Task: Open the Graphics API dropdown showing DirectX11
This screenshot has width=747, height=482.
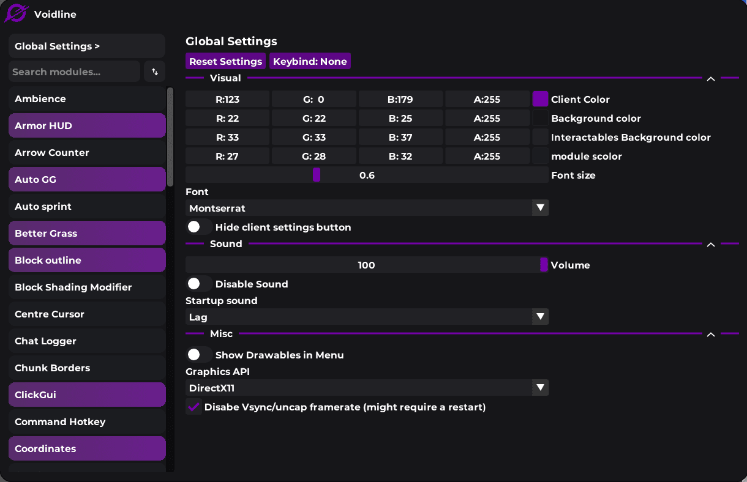Action: pyautogui.click(x=367, y=388)
